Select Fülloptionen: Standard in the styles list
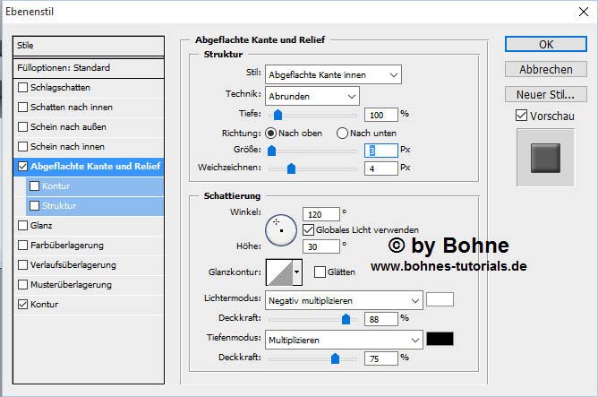Screen dimensions: 598x397 (90, 68)
